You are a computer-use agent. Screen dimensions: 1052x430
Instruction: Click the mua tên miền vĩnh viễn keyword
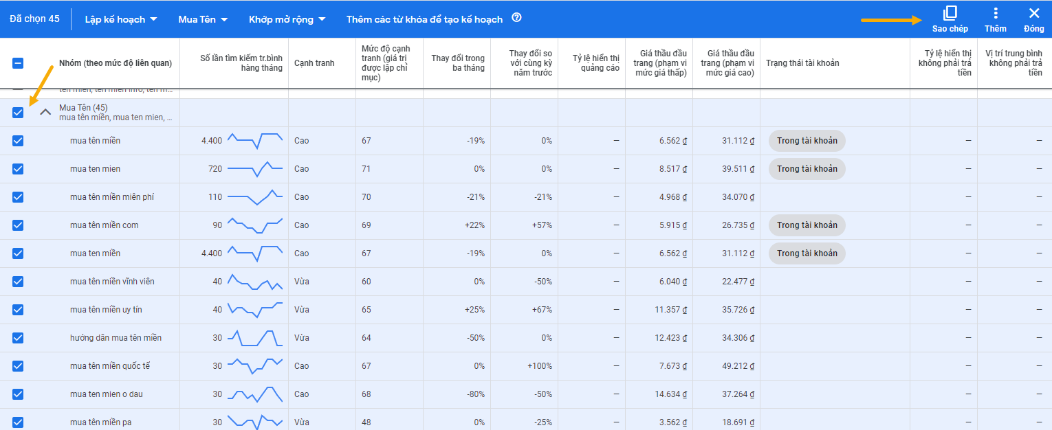coord(111,282)
